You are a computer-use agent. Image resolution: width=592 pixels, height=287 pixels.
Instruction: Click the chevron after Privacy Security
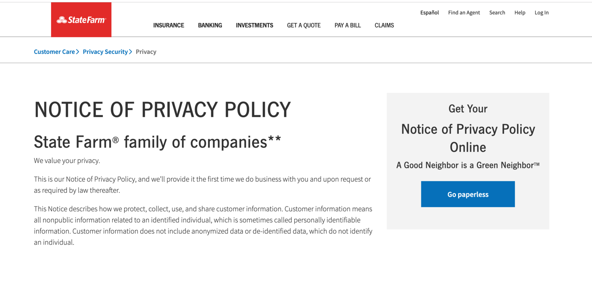(x=131, y=52)
